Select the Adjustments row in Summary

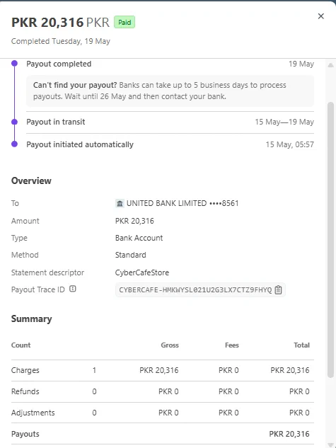coord(163,413)
